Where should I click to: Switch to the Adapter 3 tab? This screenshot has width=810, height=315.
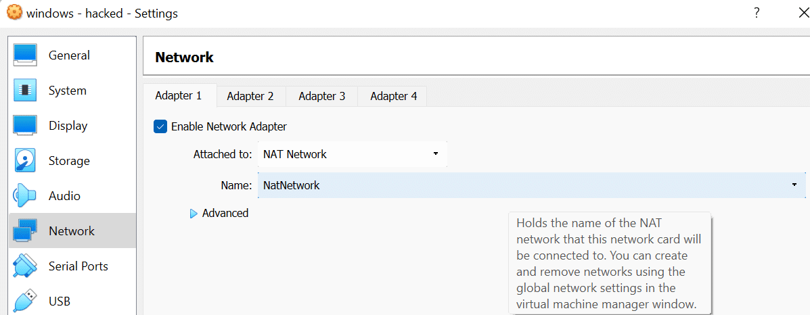[322, 96]
